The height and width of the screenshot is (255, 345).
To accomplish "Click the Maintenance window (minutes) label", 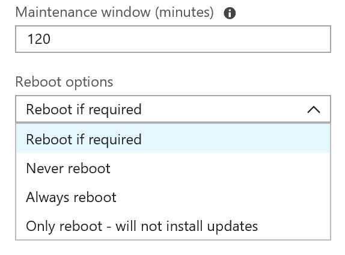I will 114,12.
